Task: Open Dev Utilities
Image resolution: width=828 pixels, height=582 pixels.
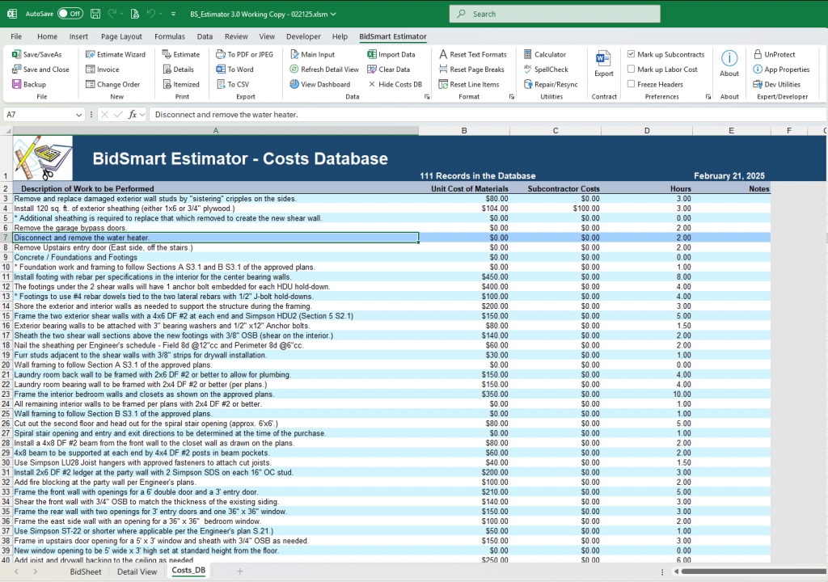Action: coord(777,84)
